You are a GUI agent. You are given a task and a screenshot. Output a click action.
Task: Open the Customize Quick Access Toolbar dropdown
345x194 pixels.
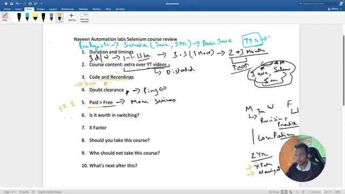(41, 4)
